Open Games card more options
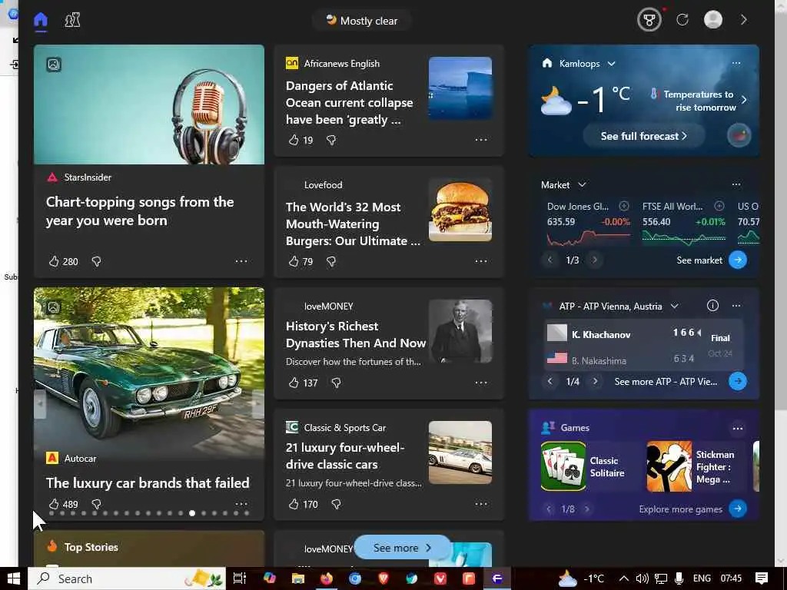 point(737,429)
